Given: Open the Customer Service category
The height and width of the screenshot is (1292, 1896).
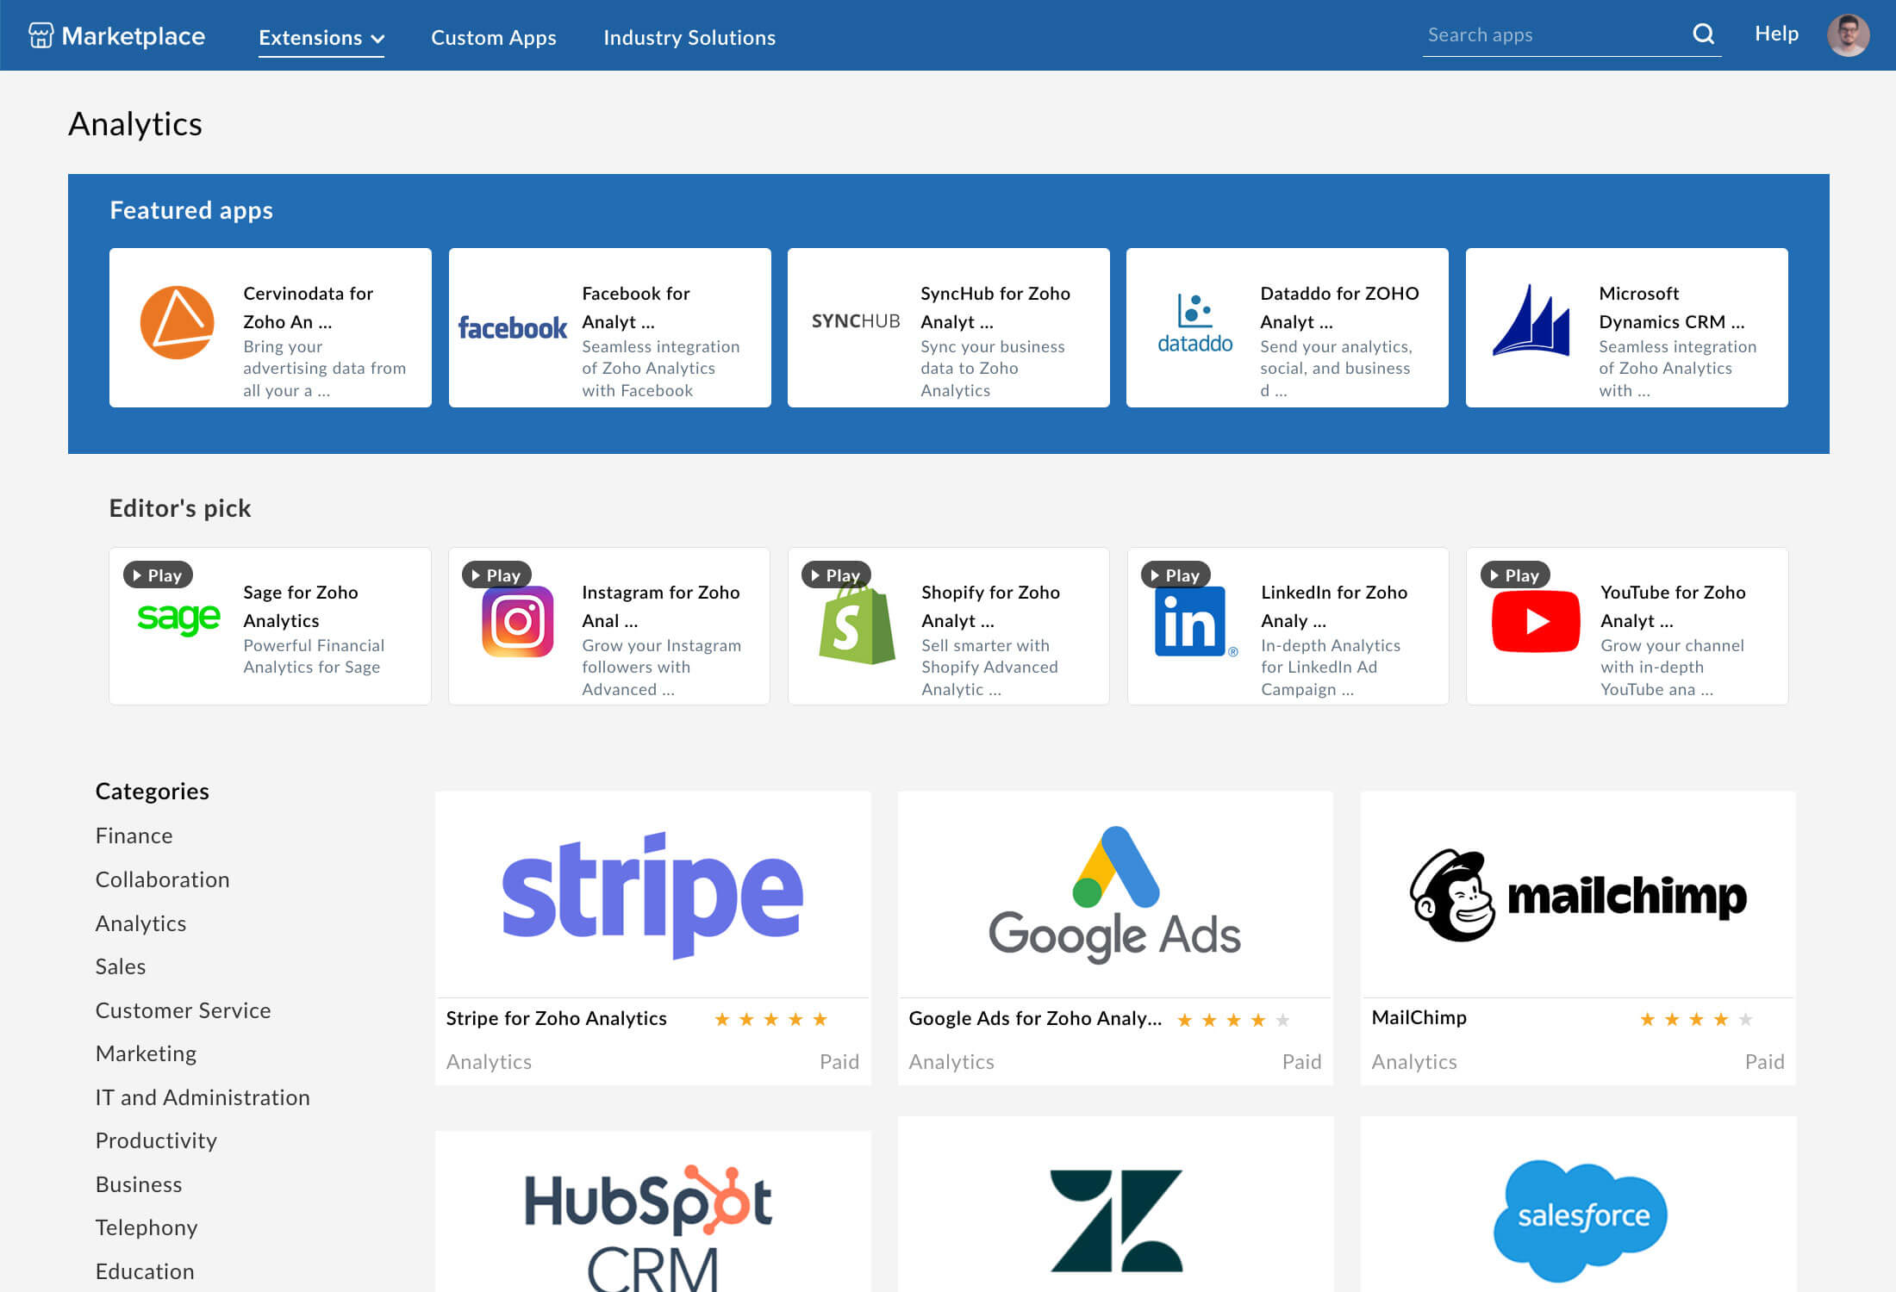Looking at the screenshot, I should (x=182, y=1009).
